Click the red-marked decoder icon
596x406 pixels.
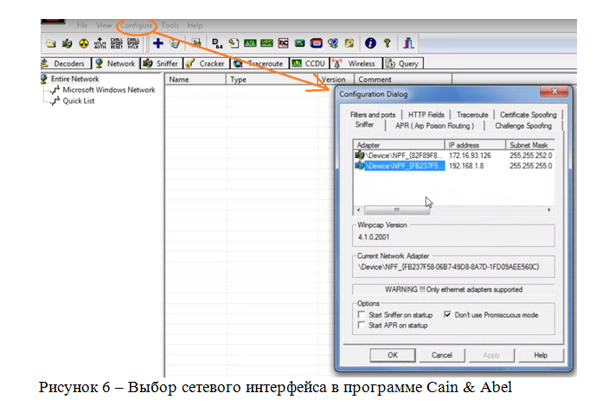coord(283,43)
